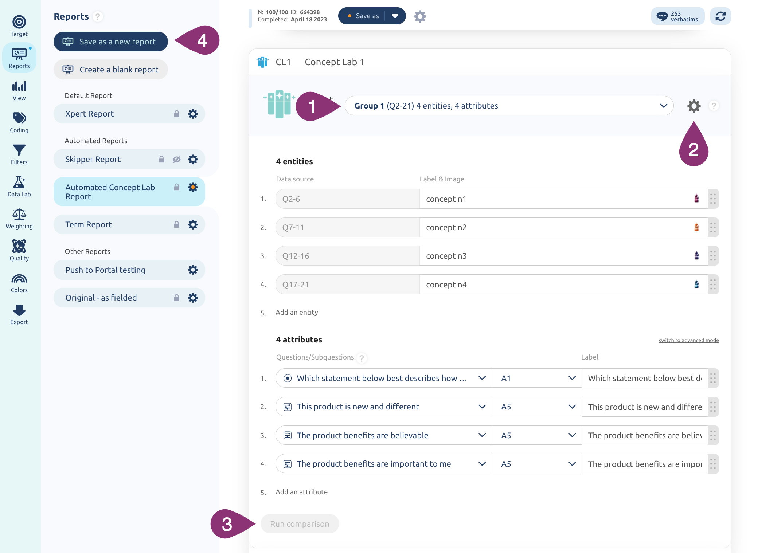Open Filters from the sidebar

(19, 154)
